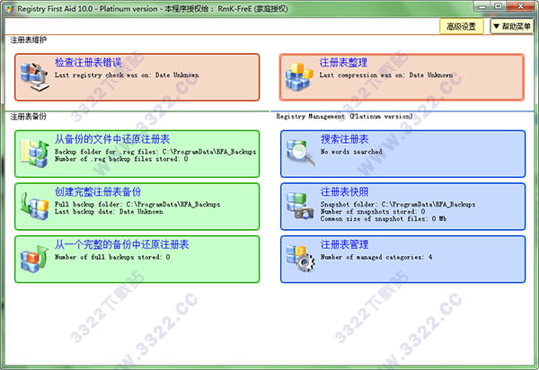Open 注册表整理 heading link

pos(343,63)
